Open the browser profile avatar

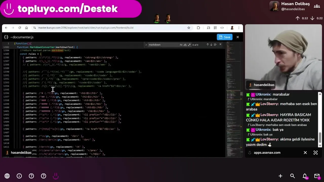point(232,28)
